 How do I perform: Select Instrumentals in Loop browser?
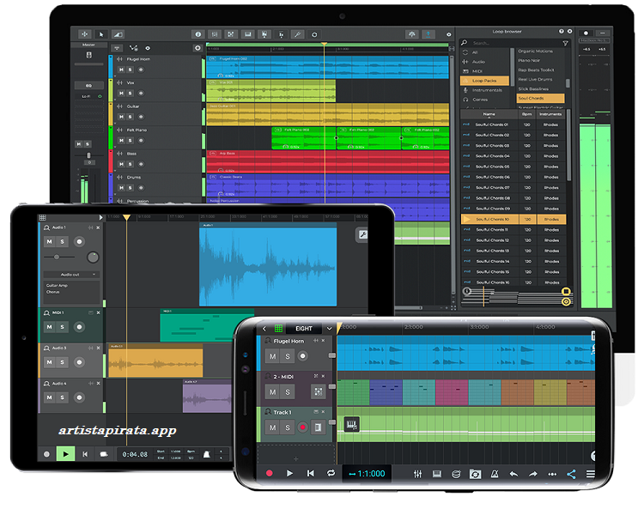point(484,90)
